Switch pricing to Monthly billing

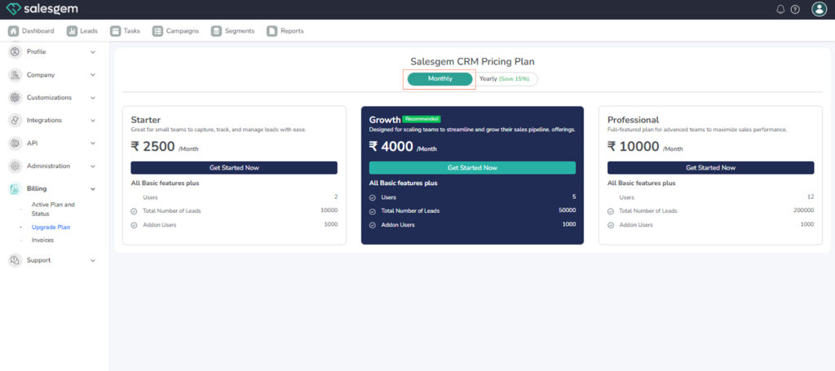tap(440, 79)
